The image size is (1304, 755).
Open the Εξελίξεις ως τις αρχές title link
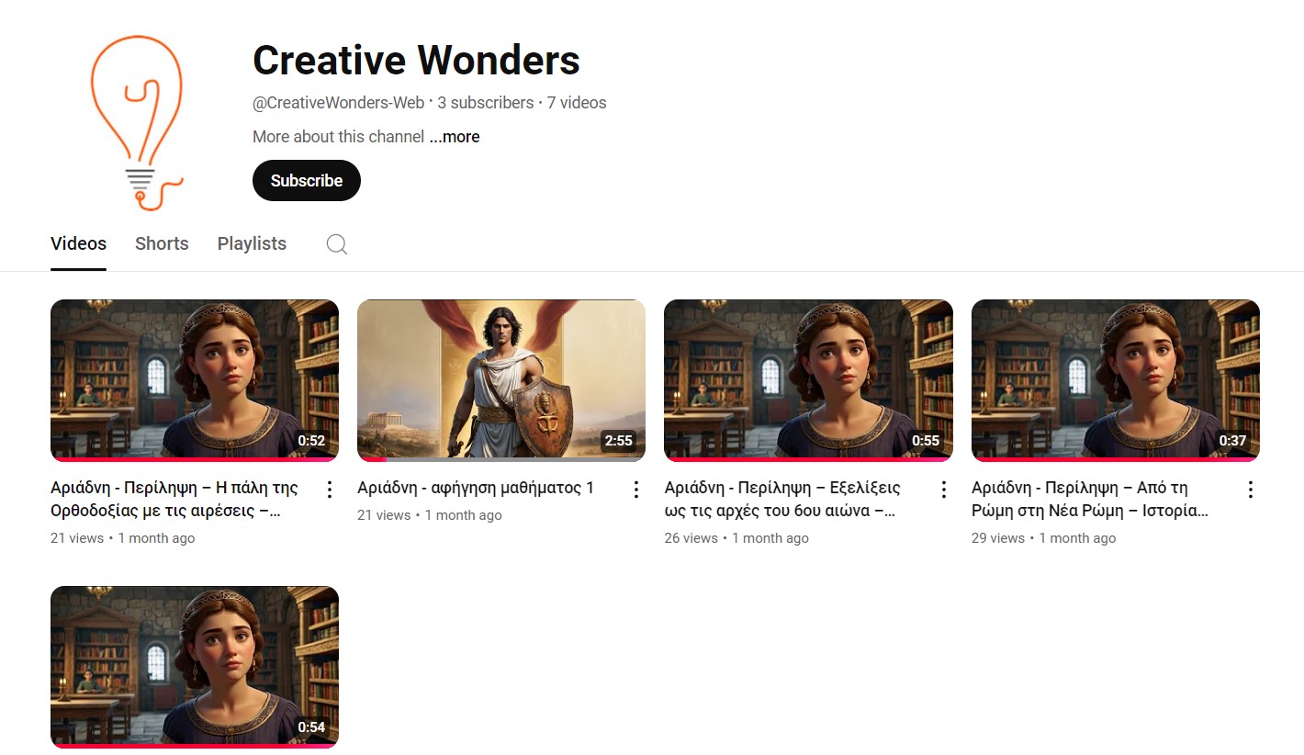781,499
